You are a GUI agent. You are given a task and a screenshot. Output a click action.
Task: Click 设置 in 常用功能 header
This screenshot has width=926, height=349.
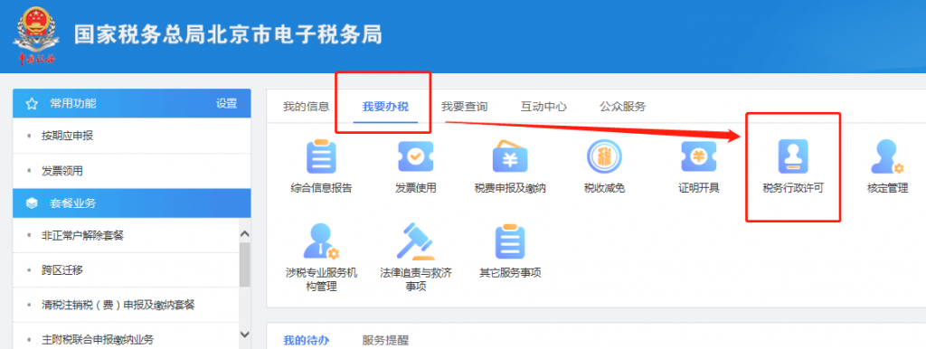click(226, 104)
